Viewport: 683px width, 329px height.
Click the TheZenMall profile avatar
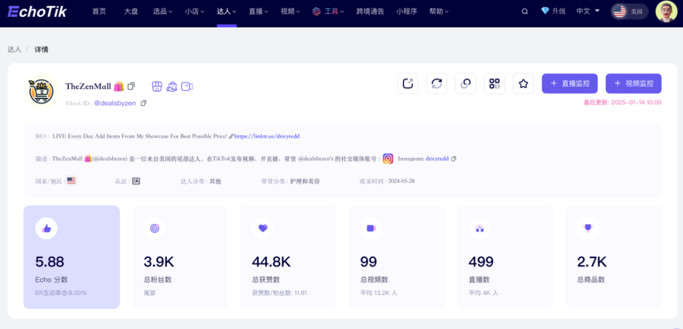[41, 92]
